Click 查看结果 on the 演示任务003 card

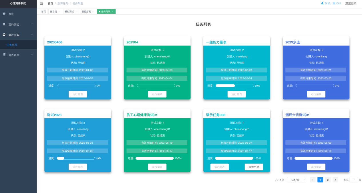point(254,167)
